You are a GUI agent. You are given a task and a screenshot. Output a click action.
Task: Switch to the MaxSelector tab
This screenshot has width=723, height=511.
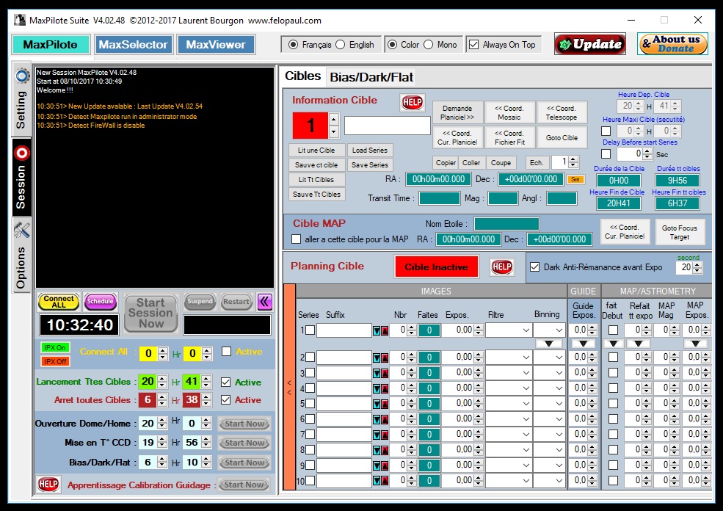coord(134,45)
